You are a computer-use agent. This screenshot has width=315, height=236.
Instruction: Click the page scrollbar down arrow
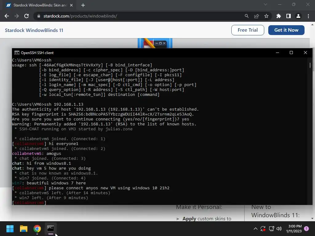click(x=312, y=218)
